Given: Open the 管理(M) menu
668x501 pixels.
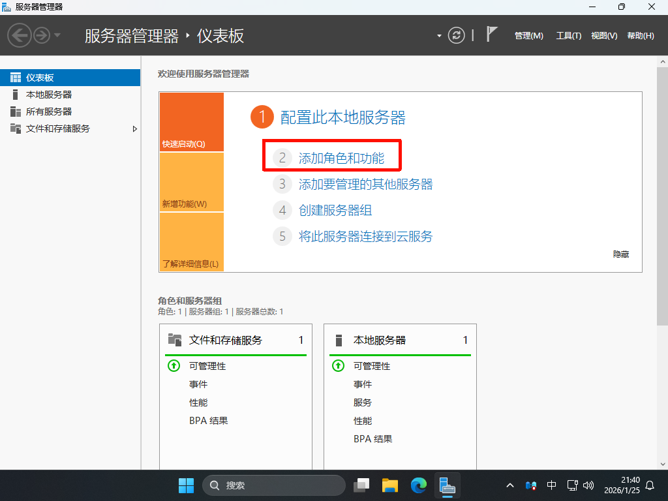Looking at the screenshot, I should pyautogui.click(x=528, y=36).
